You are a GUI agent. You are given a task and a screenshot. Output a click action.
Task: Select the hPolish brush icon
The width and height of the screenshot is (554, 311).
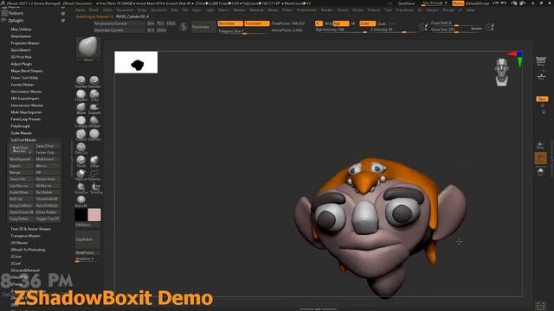point(94,121)
